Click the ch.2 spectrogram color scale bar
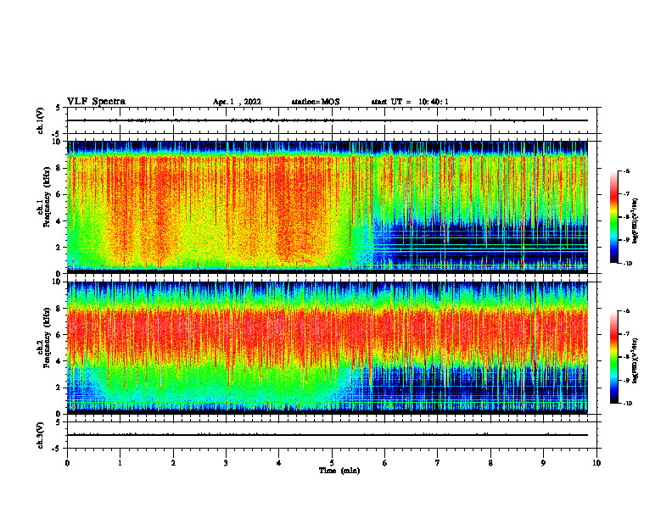 [613, 357]
